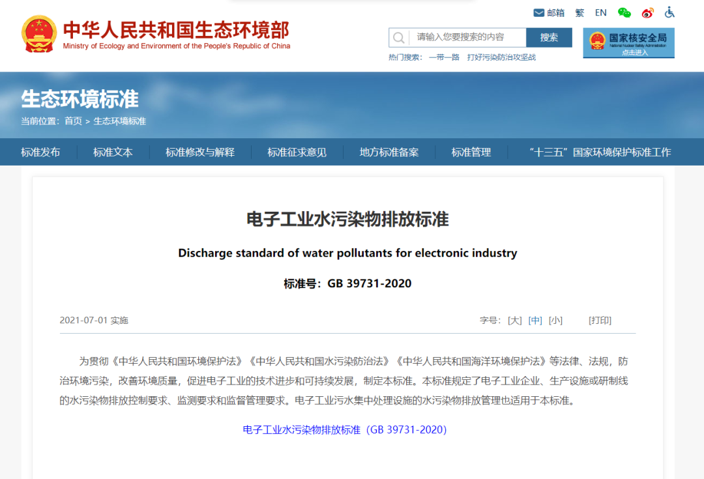Select 地方标准备案 in the navigation bar
704x479 pixels.
click(x=389, y=152)
